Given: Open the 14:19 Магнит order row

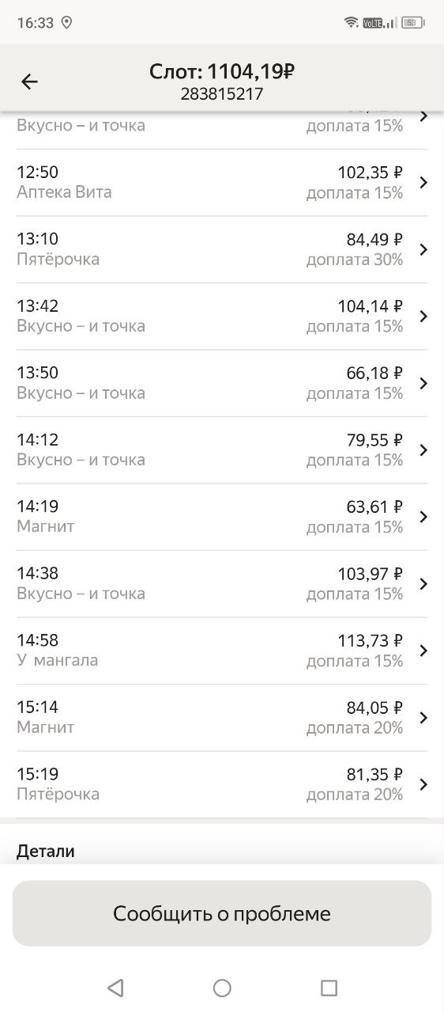Looking at the screenshot, I should [222, 517].
